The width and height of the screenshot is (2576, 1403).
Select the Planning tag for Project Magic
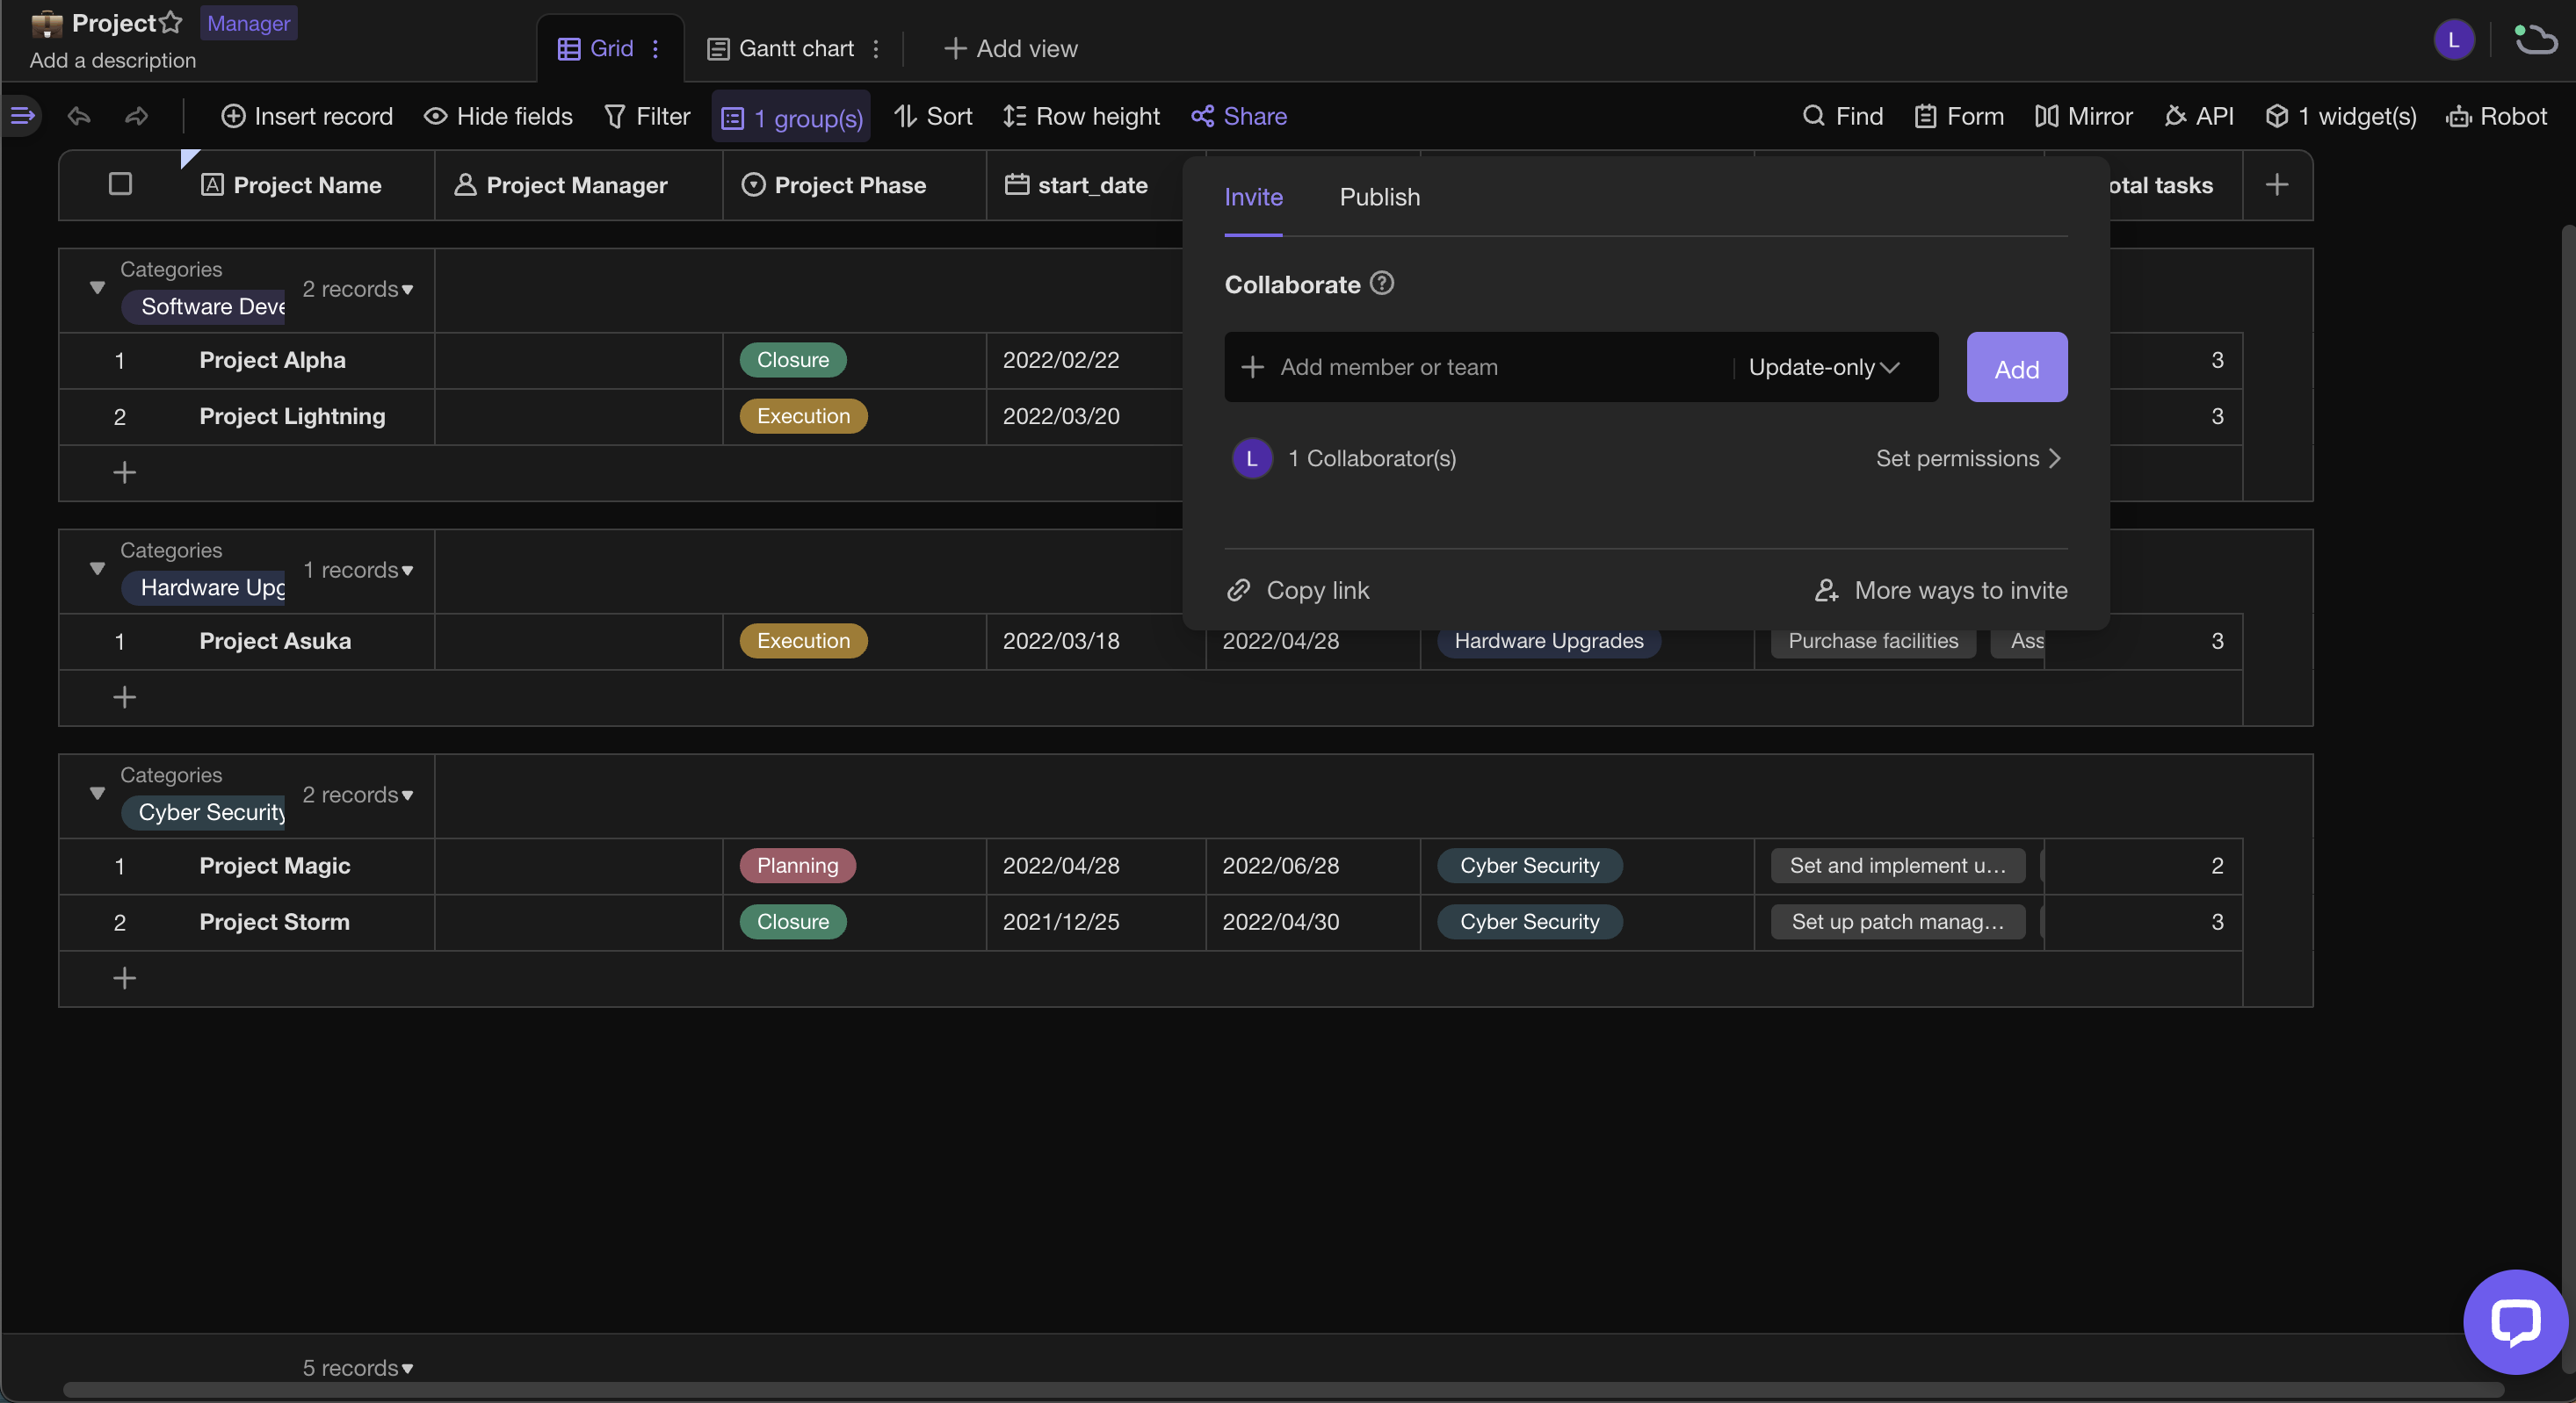(x=797, y=866)
